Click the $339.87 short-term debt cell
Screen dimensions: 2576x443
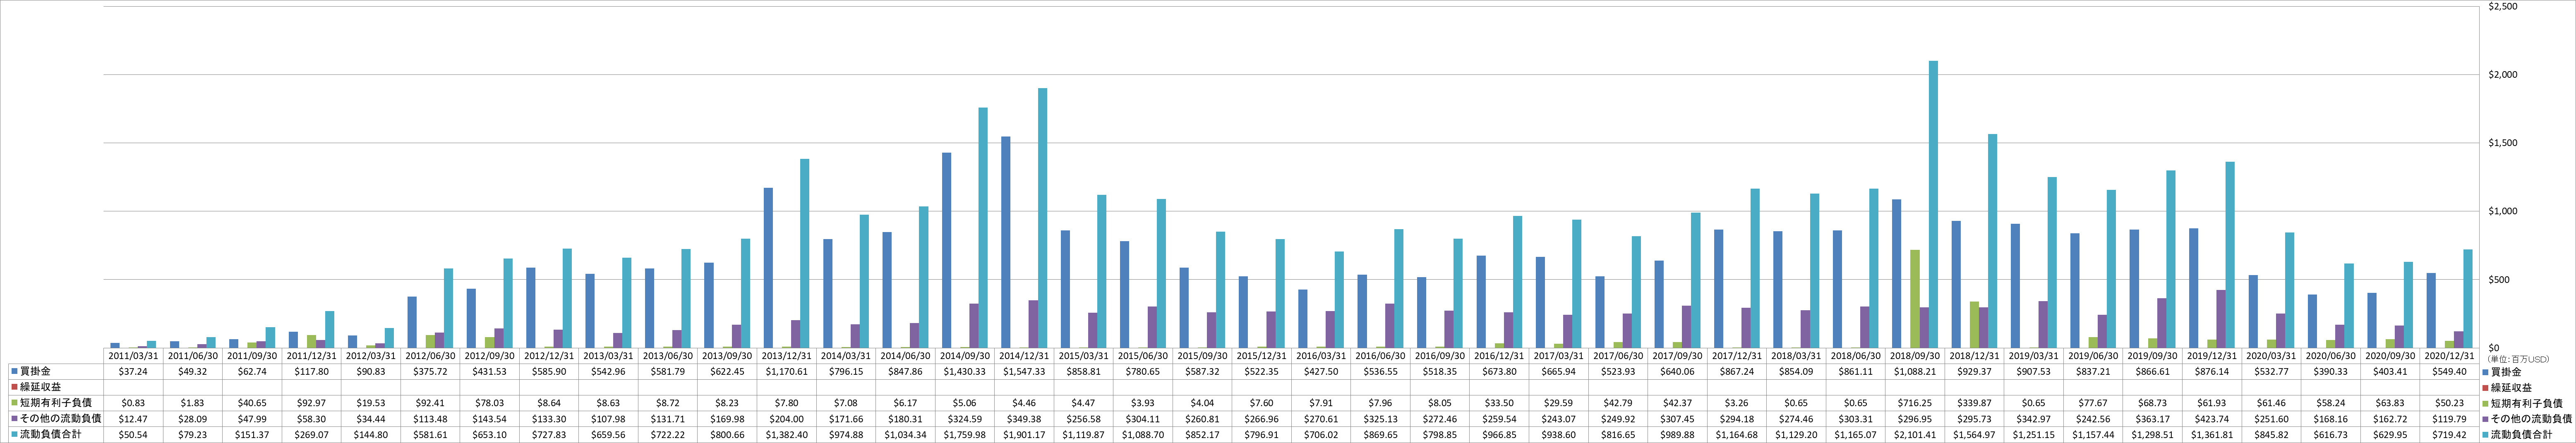point(1975,403)
